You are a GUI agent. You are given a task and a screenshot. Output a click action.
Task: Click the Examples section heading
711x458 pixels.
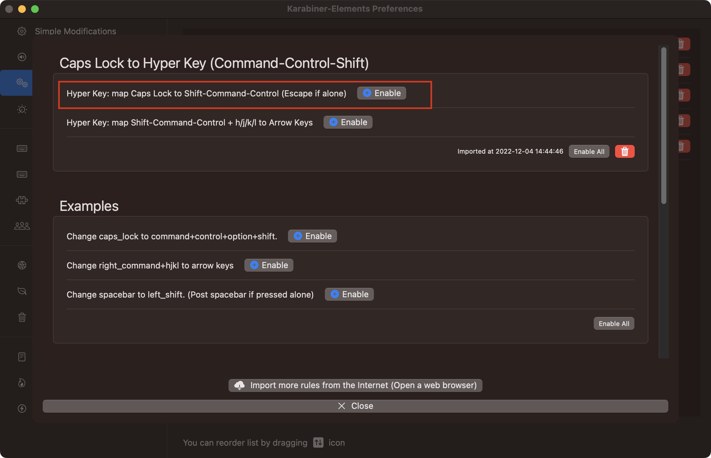click(x=89, y=206)
